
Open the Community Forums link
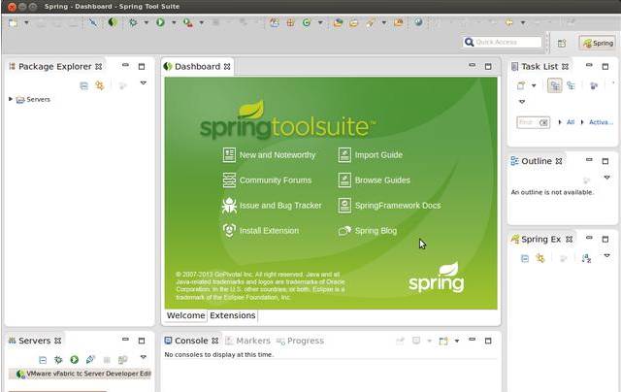pyautogui.click(x=267, y=180)
